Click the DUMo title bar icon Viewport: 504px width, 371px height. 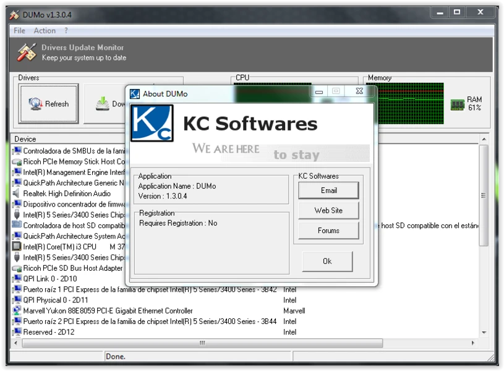click(14, 15)
